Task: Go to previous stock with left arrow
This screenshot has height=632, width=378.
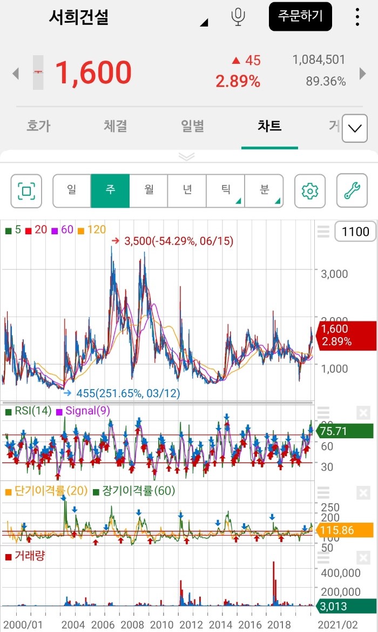Action: pyautogui.click(x=16, y=74)
